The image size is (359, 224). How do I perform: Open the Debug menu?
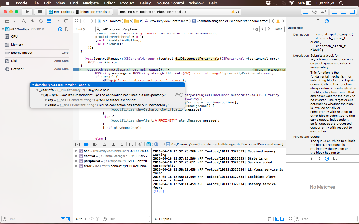coord(146,3)
